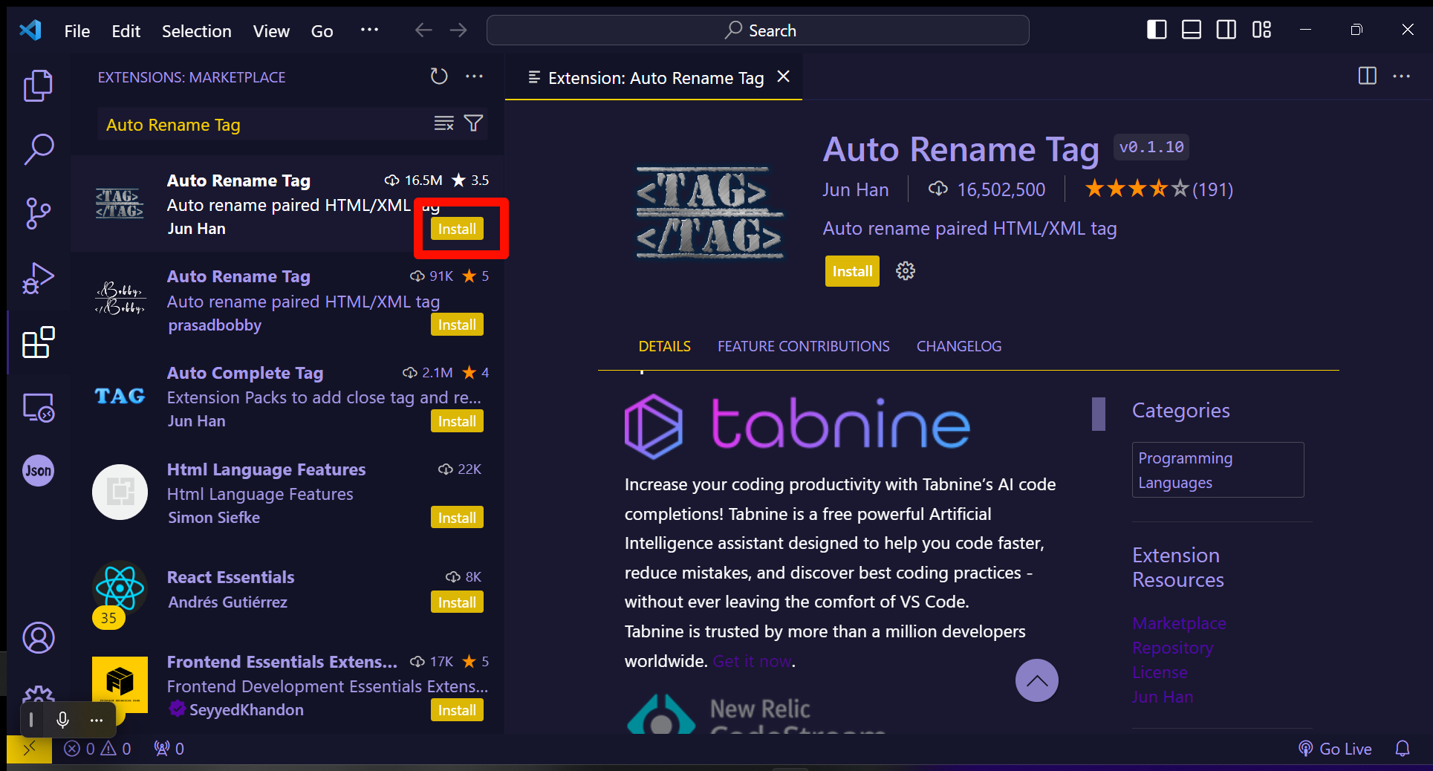Toggle primary side bar visibility

(1157, 30)
